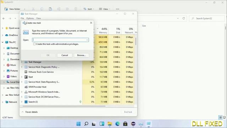Click the Size column header in Explorer

coord(144,26)
